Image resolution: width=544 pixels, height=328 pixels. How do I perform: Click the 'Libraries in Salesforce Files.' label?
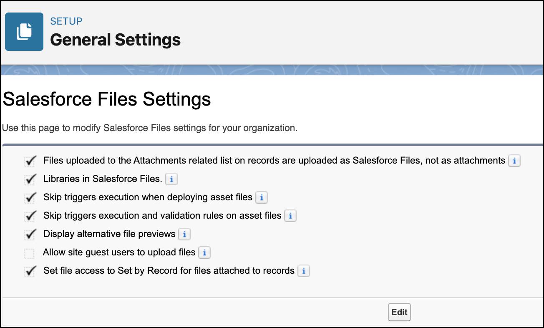tap(103, 179)
